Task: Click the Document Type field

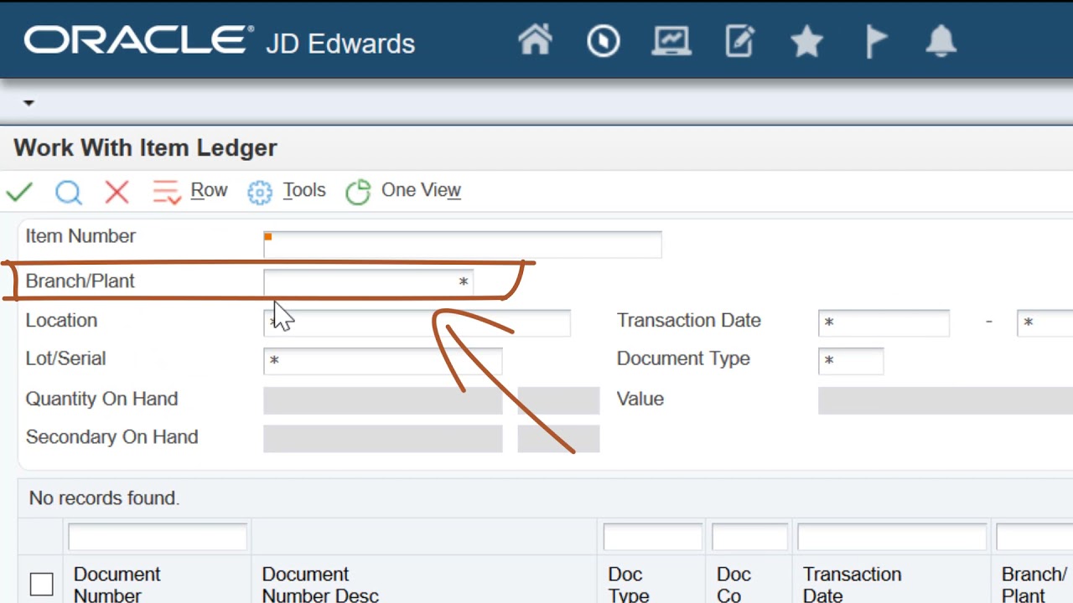Action: coord(851,361)
